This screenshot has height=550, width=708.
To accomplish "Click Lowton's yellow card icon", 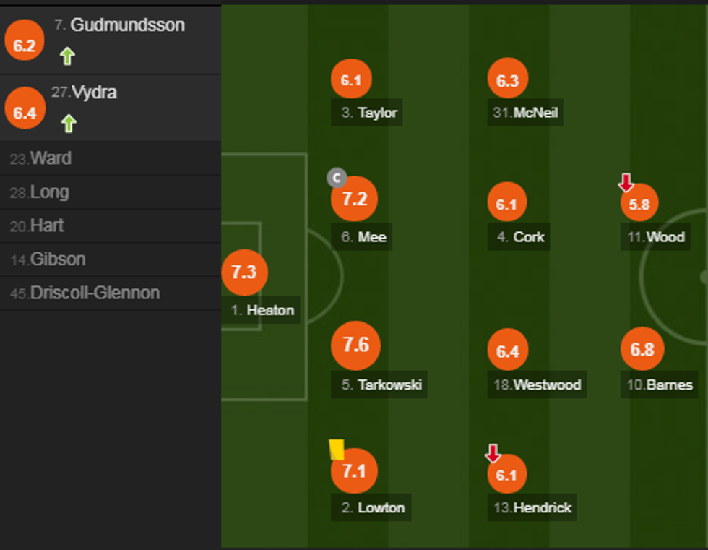I will tap(337, 450).
